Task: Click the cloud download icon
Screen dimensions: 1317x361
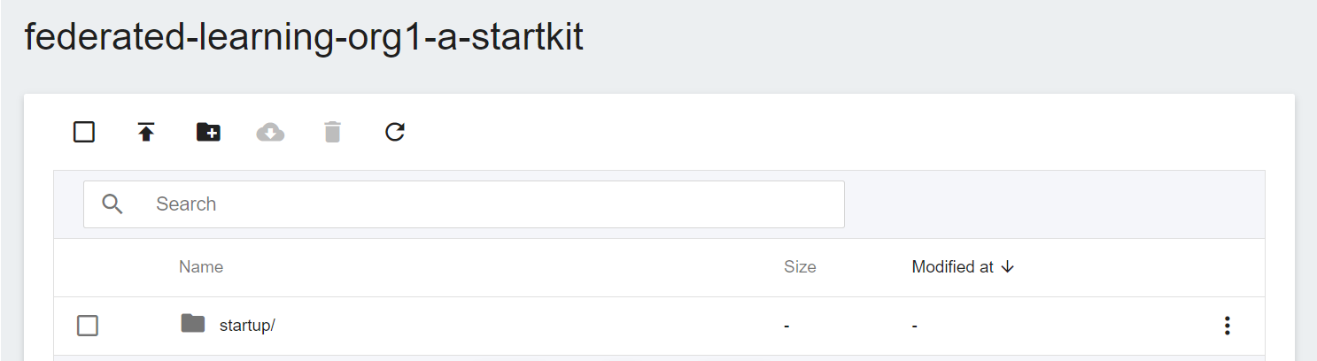Action: point(270,133)
